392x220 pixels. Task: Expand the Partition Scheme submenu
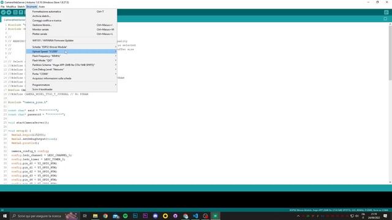72,65
